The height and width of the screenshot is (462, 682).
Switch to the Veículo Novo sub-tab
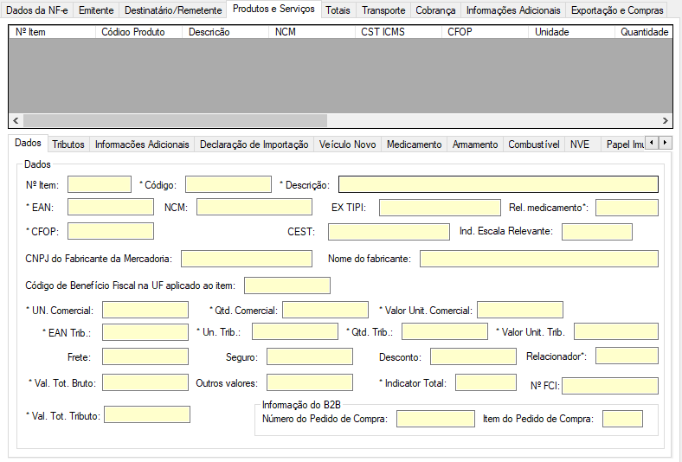pos(348,144)
